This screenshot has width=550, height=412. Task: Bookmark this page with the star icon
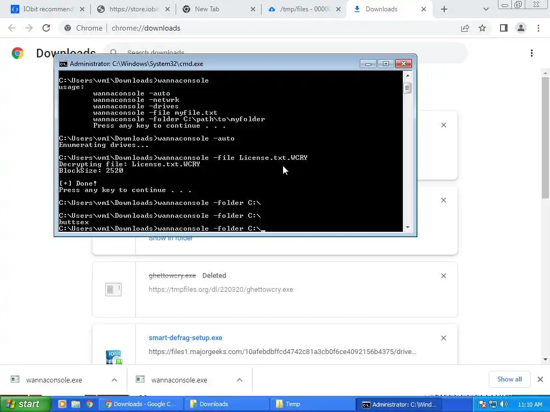click(482, 28)
